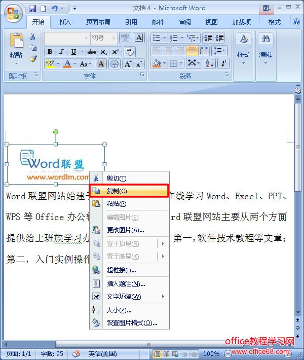Click the Cut scissors icon in ribbon

click(33, 37)
